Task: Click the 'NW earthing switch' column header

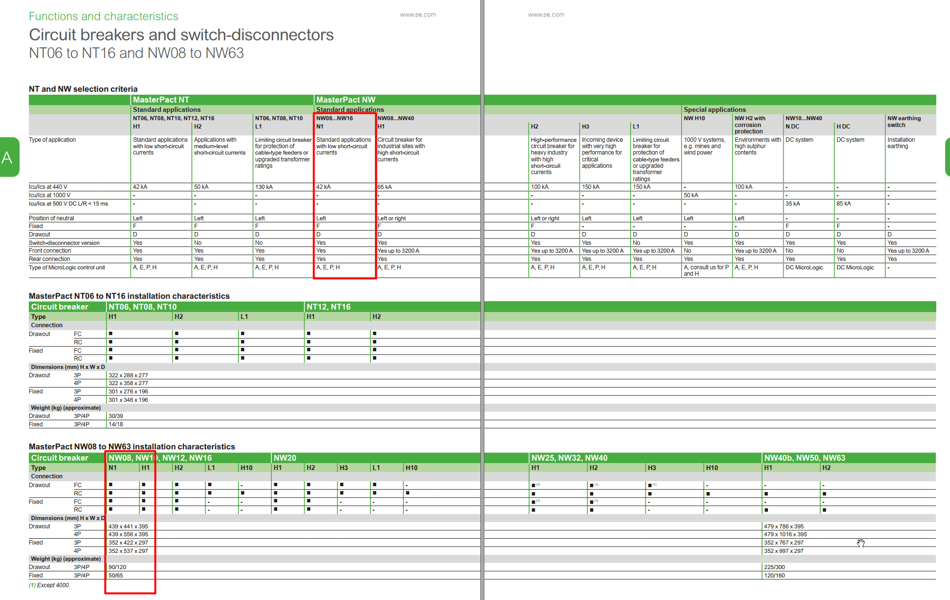Action: coord(904,122)
